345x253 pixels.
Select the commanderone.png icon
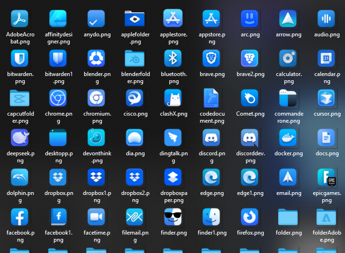pyautogui.click(x=288, y=98)
